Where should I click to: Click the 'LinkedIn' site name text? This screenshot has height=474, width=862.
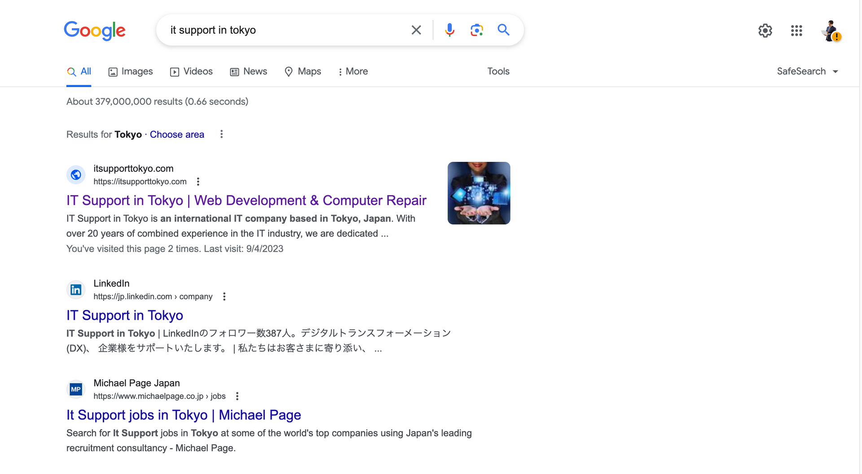click(x=111, y=283)
